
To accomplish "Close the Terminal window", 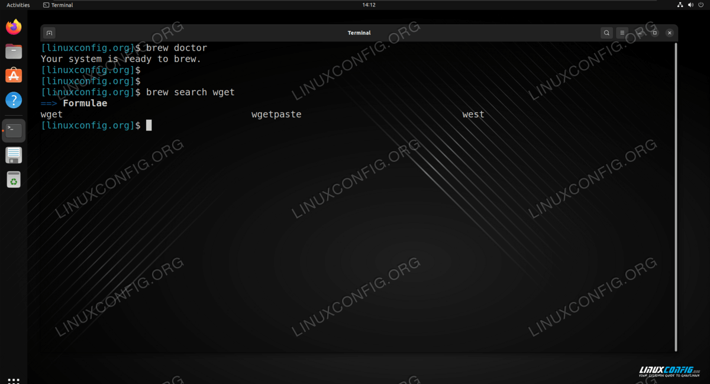I will point(670,33).
